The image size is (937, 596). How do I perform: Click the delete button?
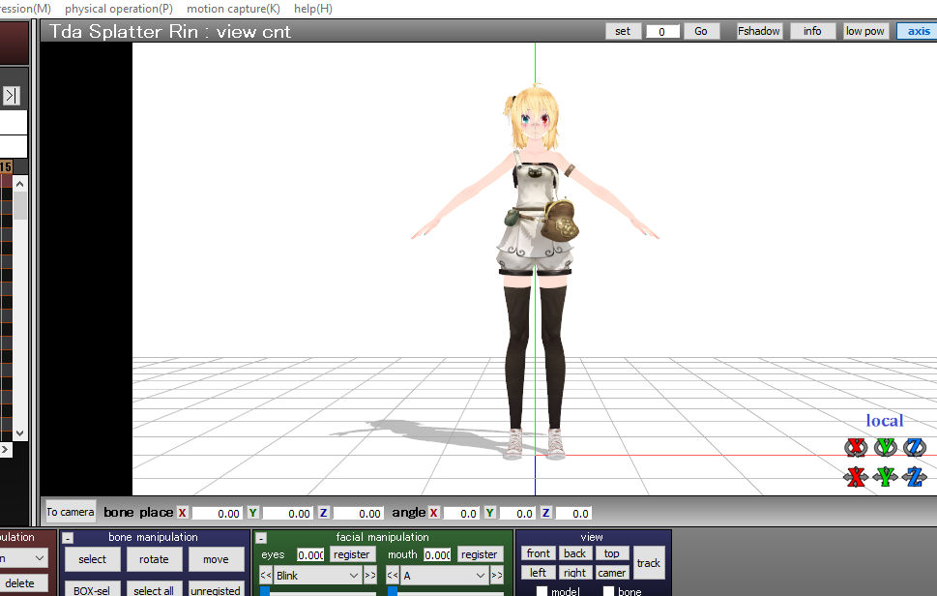22,583
